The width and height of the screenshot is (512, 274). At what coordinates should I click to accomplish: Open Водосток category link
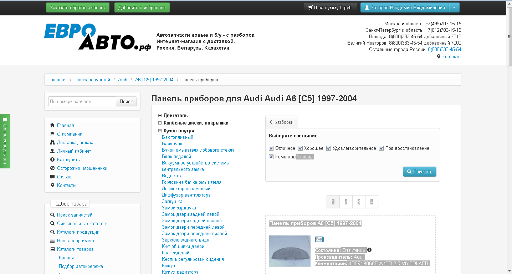pyautogui.click(x=172, y=176)
